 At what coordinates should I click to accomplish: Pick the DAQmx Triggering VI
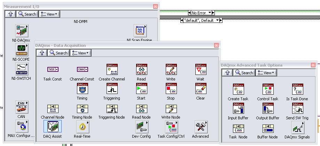coord(112,88)
